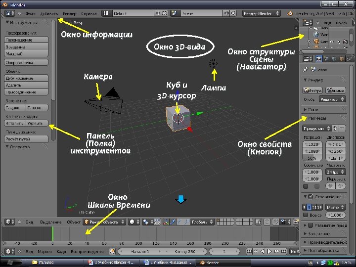The image size is (356, 267).
Task: Select anti-aliasing sample value 5
Action: pos(305,207)
